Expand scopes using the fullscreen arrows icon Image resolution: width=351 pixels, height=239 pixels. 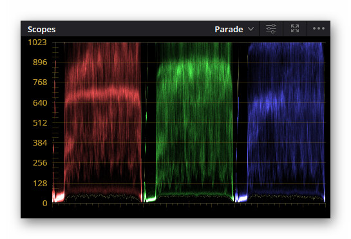click(x=295, y=28)
